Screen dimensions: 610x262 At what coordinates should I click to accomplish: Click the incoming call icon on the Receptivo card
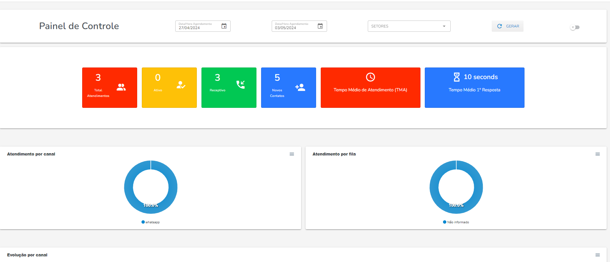point(241,85)
